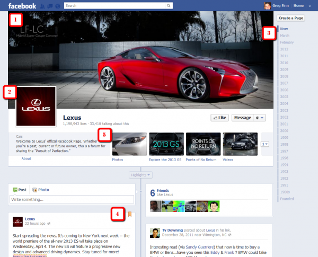
Task: Click the 1,198,943 likes count
Action: pos(75,124)
